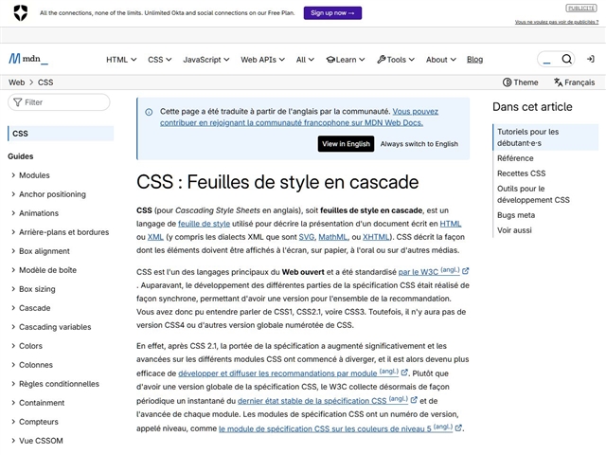This screenshot has width=606, height=455.
Task: Click the sidebar Filter input
Action: click(59, 102)
